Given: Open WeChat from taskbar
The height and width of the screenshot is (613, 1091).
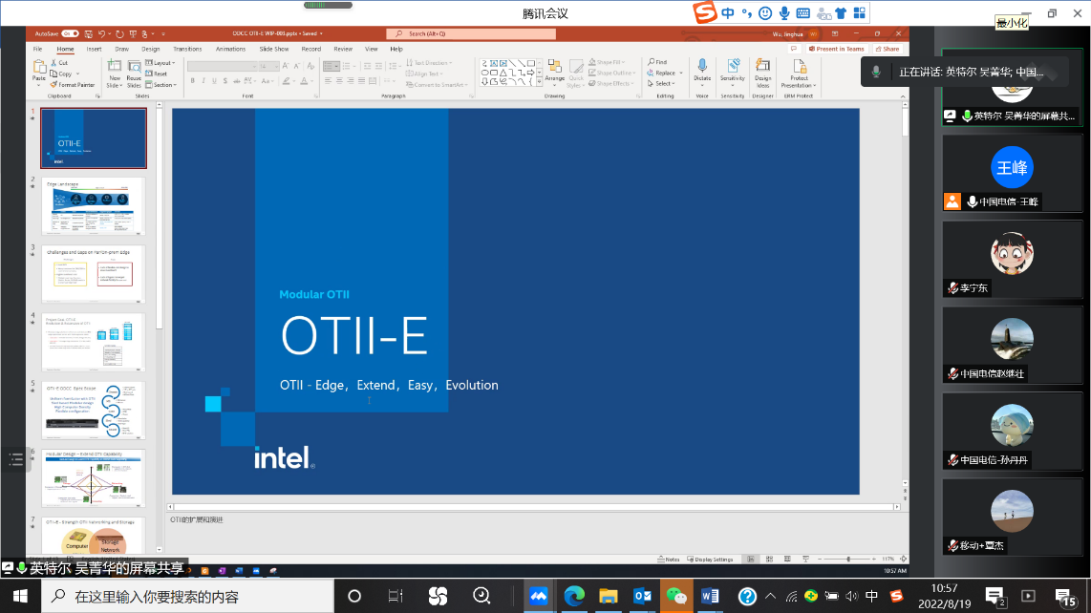Looking at the screenshot, I should (x=676, y=597).
